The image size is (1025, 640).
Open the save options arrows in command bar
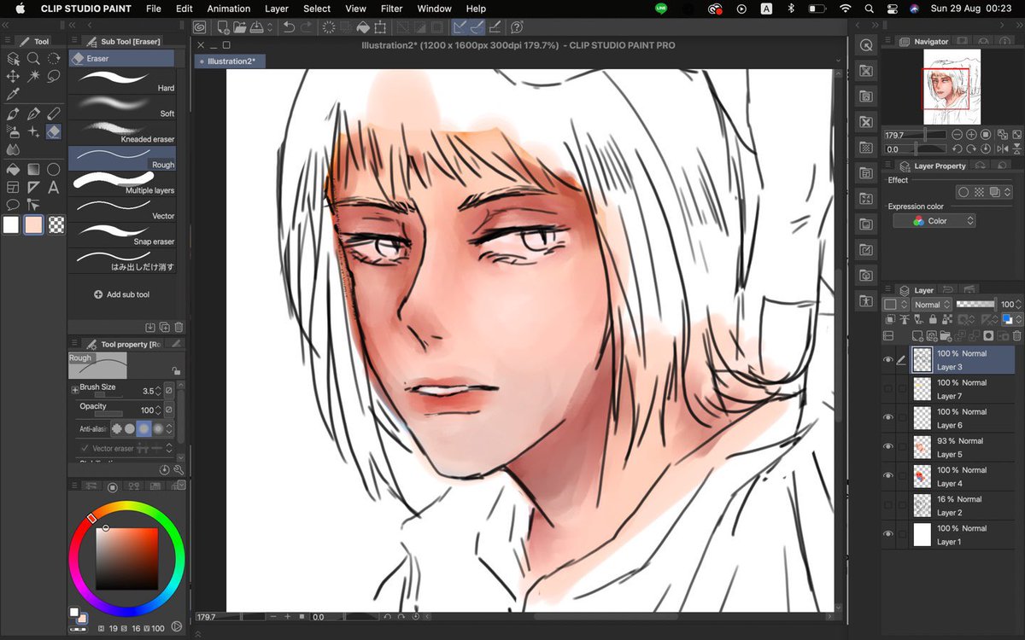click(271, 27)
